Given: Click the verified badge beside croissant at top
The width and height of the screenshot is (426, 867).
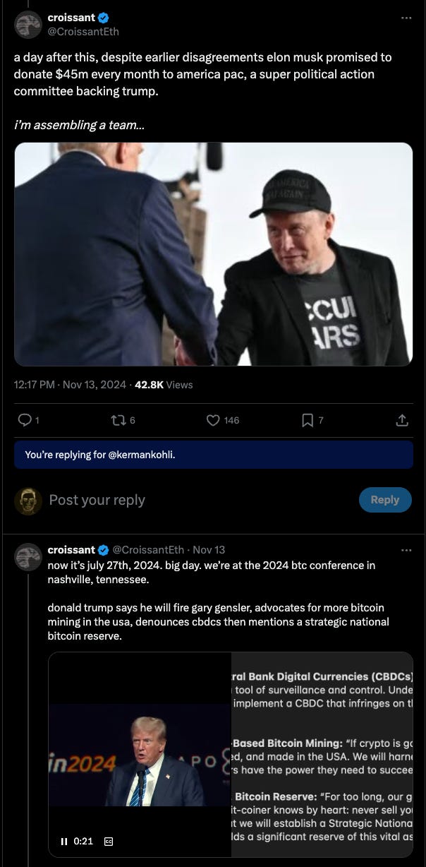Looking at the screenshot, I should click(x=104, y=18).
